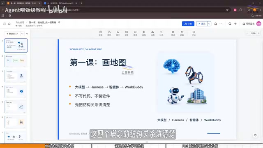263x148 pixels.
Task: Start presentation with 演示 button
Action: 202,24
